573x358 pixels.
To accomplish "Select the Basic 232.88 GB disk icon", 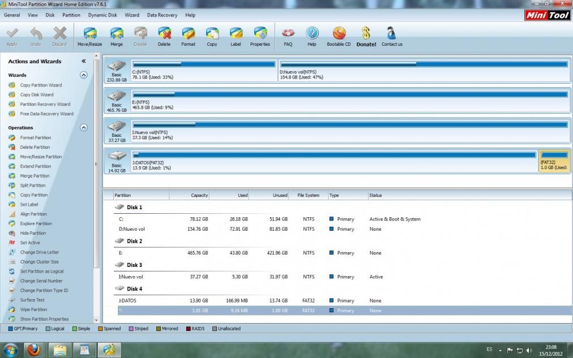I will click(x=117, y=71).
